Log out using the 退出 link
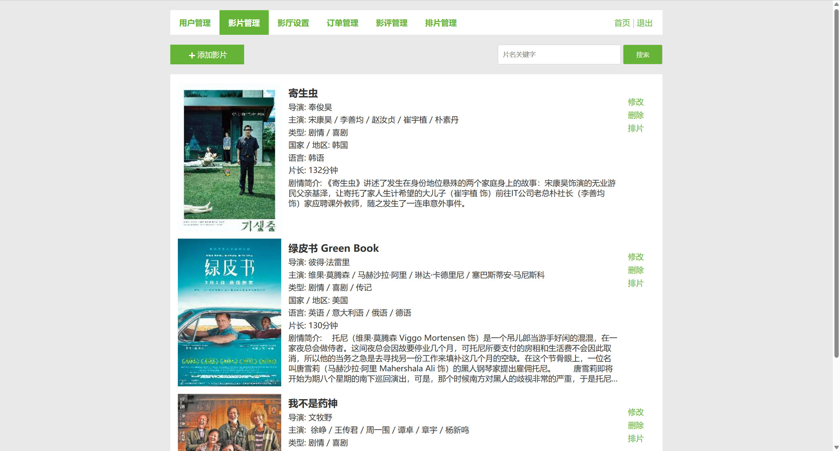 point(644,23)
